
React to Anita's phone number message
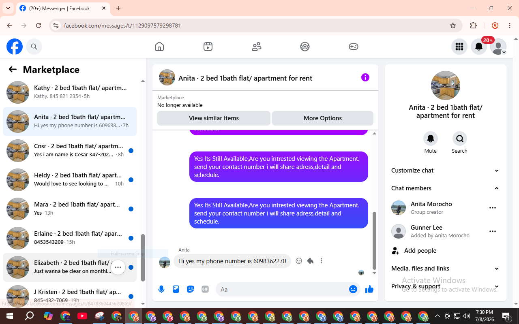pyautogui.click(x=299, y=261)
